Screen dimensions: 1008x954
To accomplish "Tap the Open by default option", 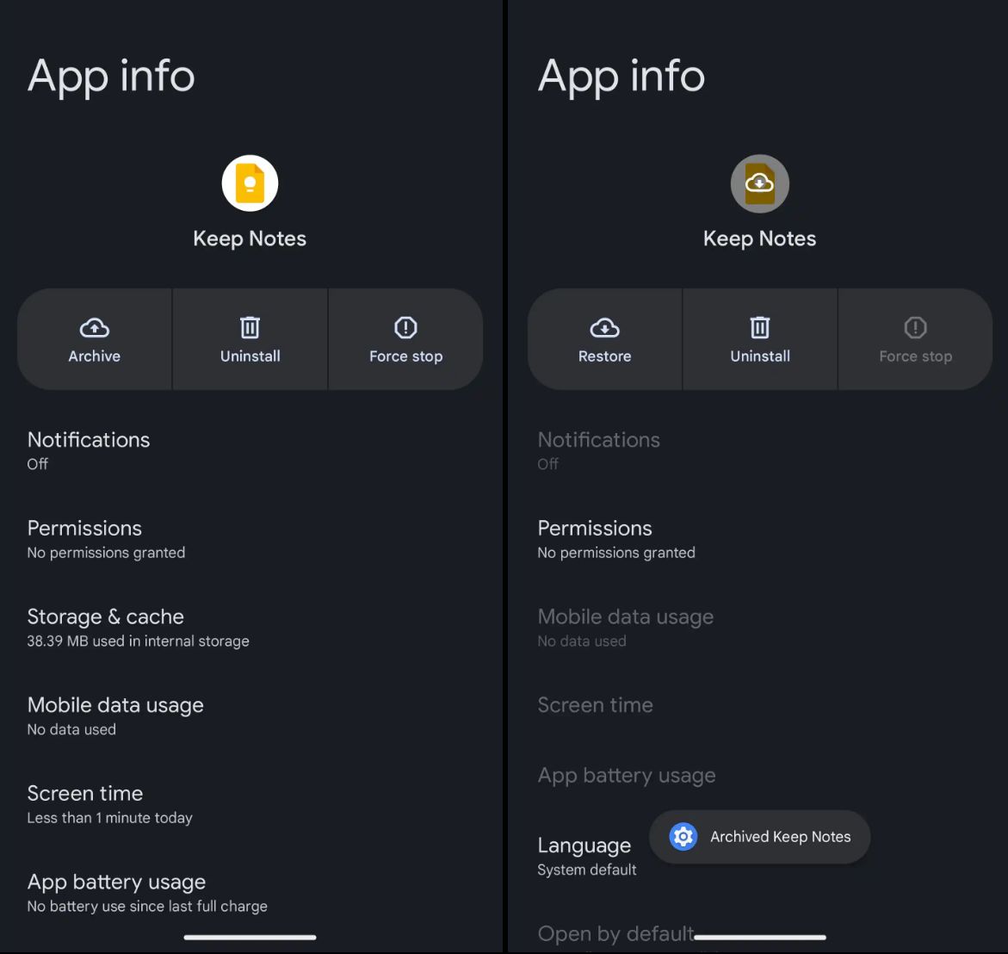I will click(615, 934).
